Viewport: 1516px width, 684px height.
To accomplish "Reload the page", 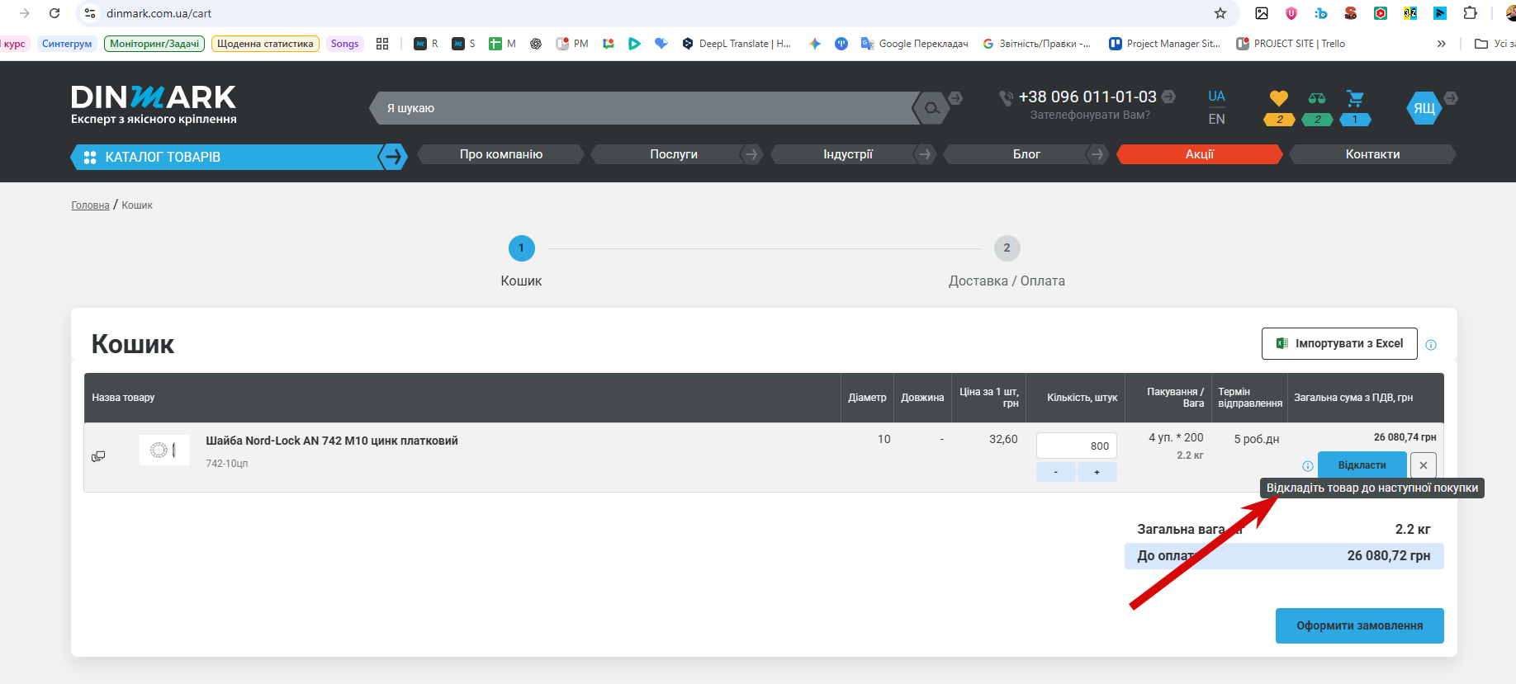I will click(x=54, y=13).
